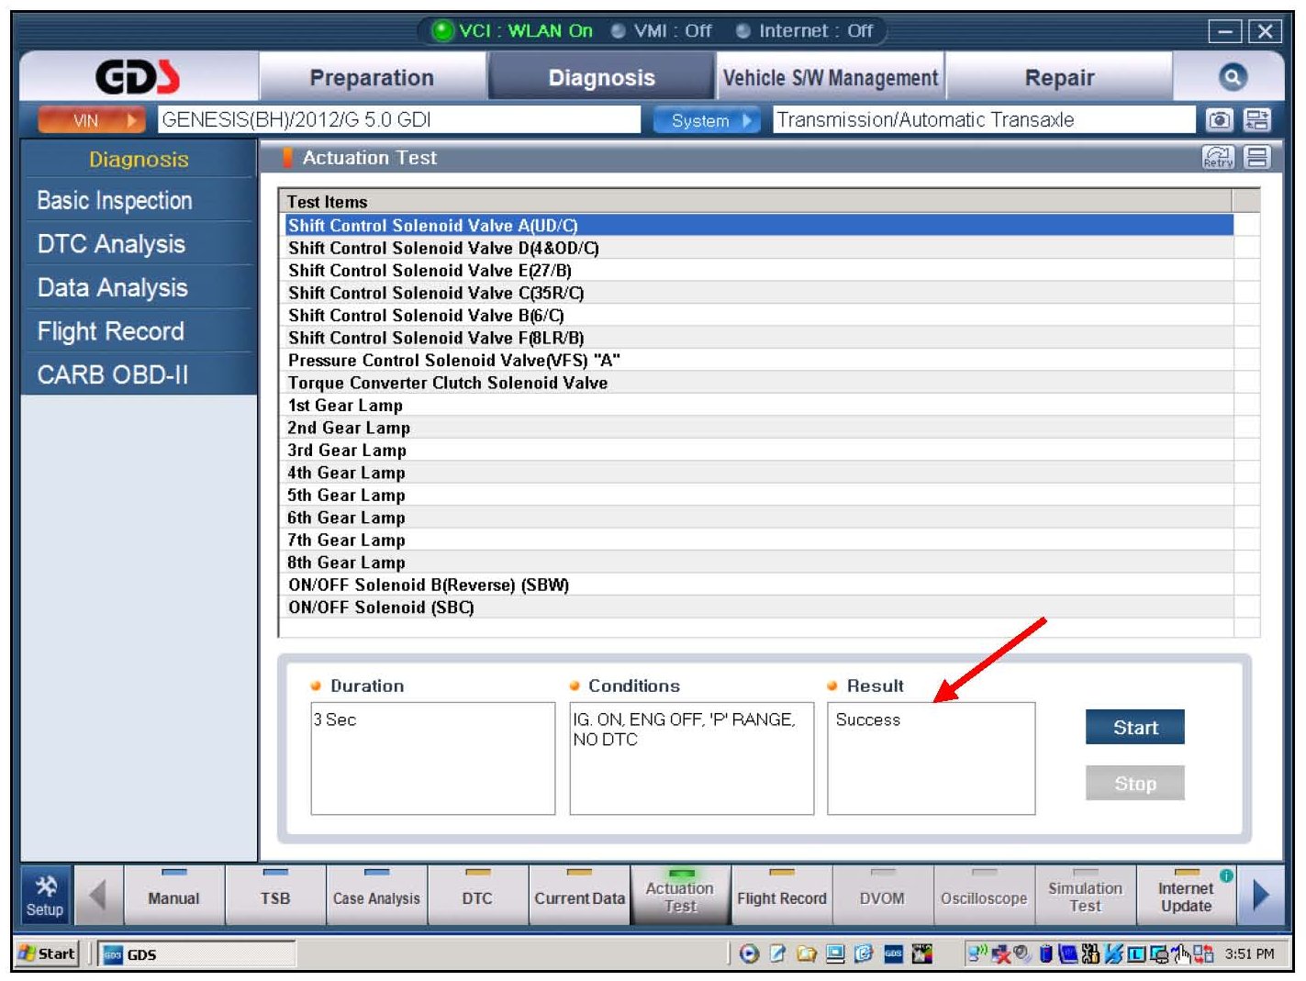Viewport: 1306px width, 981px height.
Task: Switch to the Preparation tab
Action: (x=372, y=78)
